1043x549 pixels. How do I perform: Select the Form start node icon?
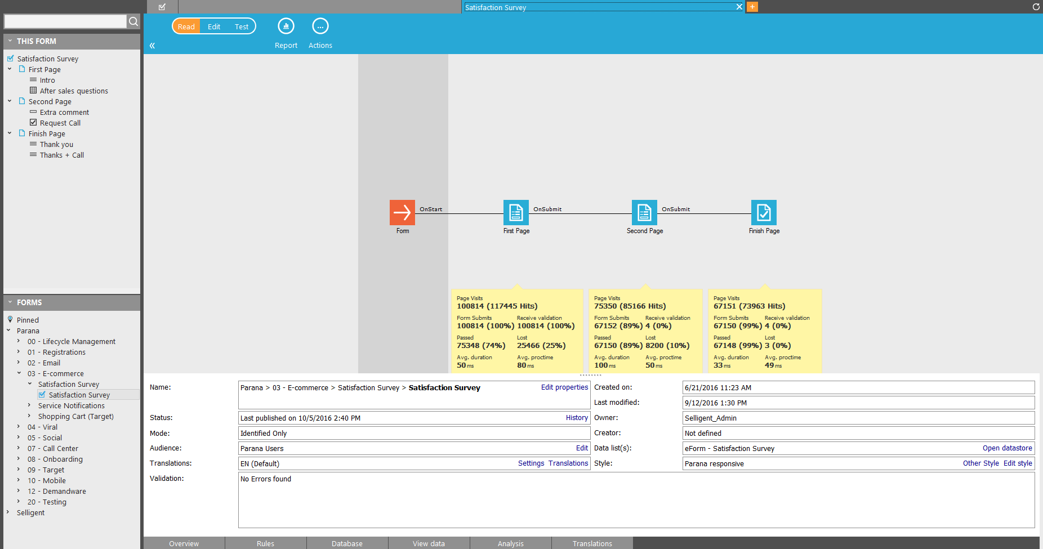402,212
